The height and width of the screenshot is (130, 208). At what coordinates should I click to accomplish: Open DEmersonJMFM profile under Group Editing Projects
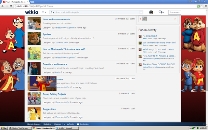tap(62, 102)
